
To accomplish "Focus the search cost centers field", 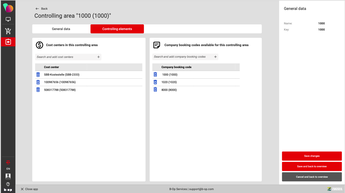I will pyautogui.click(x=66, y=57).
